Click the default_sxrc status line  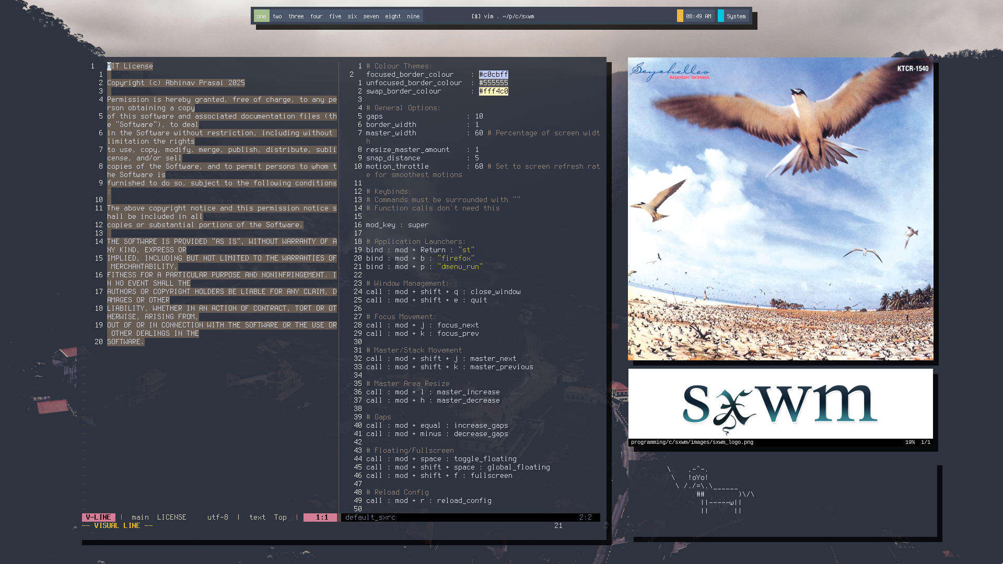[x=370, y=517]
